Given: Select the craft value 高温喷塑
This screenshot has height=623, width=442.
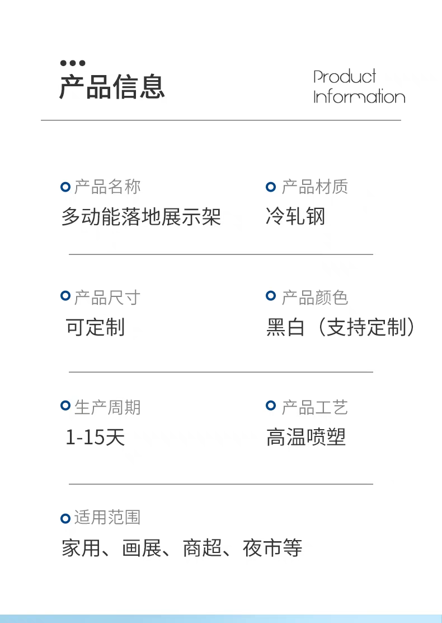Looking at the screenshot, I should pyautogui.click(x=305, y=437).
